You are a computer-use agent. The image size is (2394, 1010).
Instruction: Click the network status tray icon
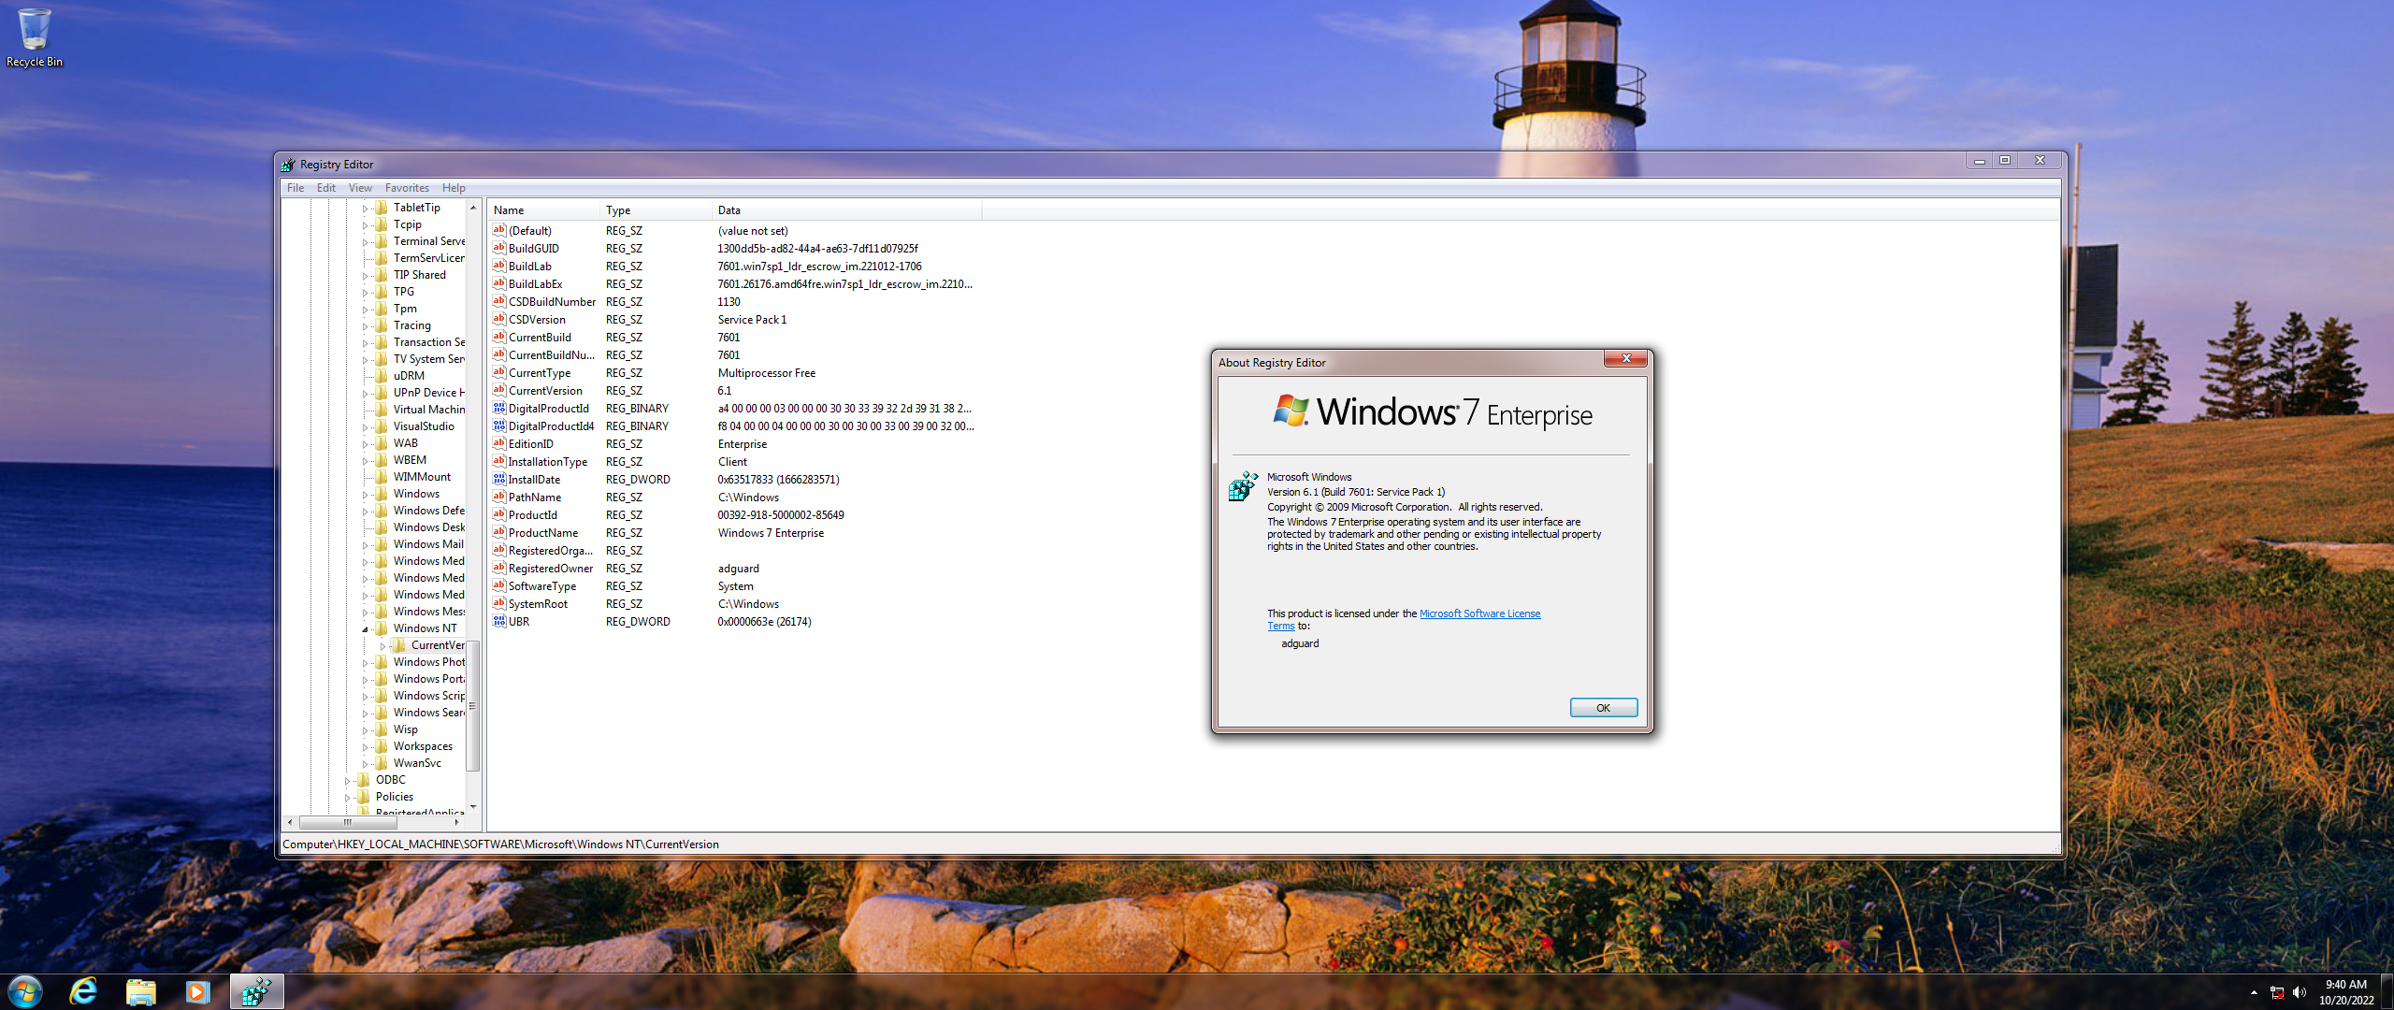2277,992
